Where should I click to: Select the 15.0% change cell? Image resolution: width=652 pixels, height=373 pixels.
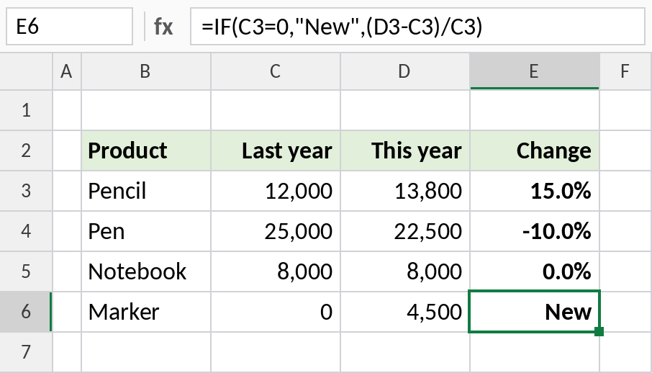pos(534,191)
